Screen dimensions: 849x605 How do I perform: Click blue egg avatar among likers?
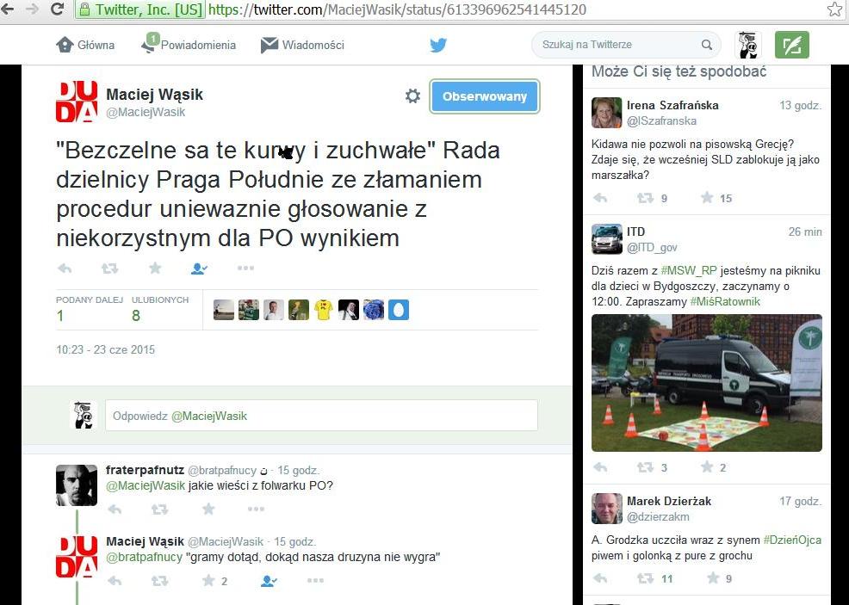[399, 310]
